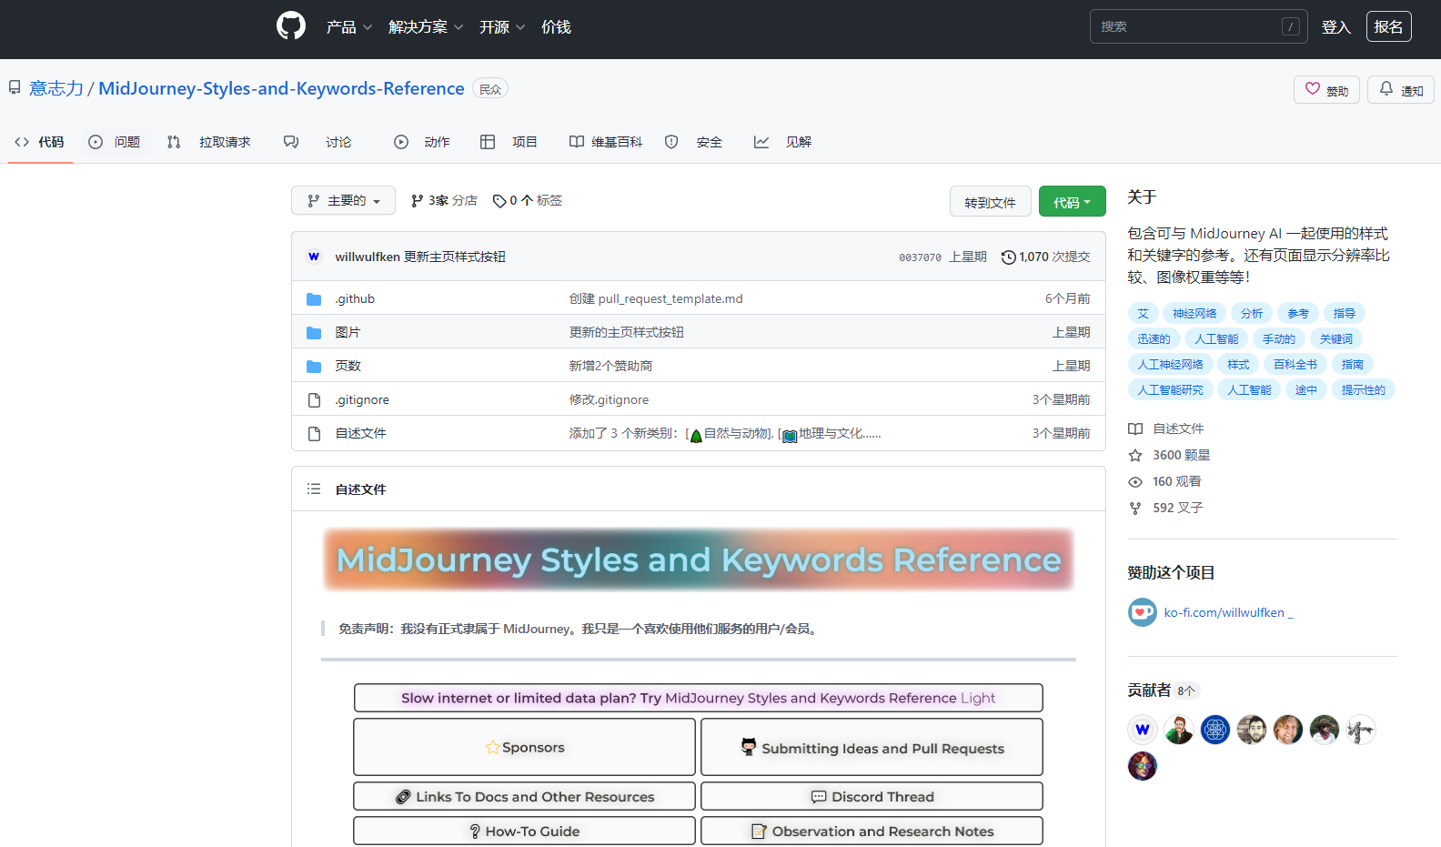
Task: Open the 解决方案 menu in header
Action: pyautogui.click(x=426, y=27)
